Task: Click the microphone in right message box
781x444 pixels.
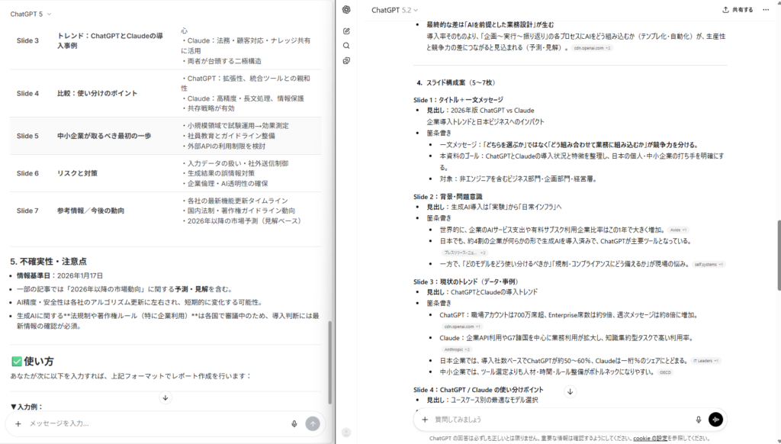Action: pyautogui.click(x=698, y=420)
